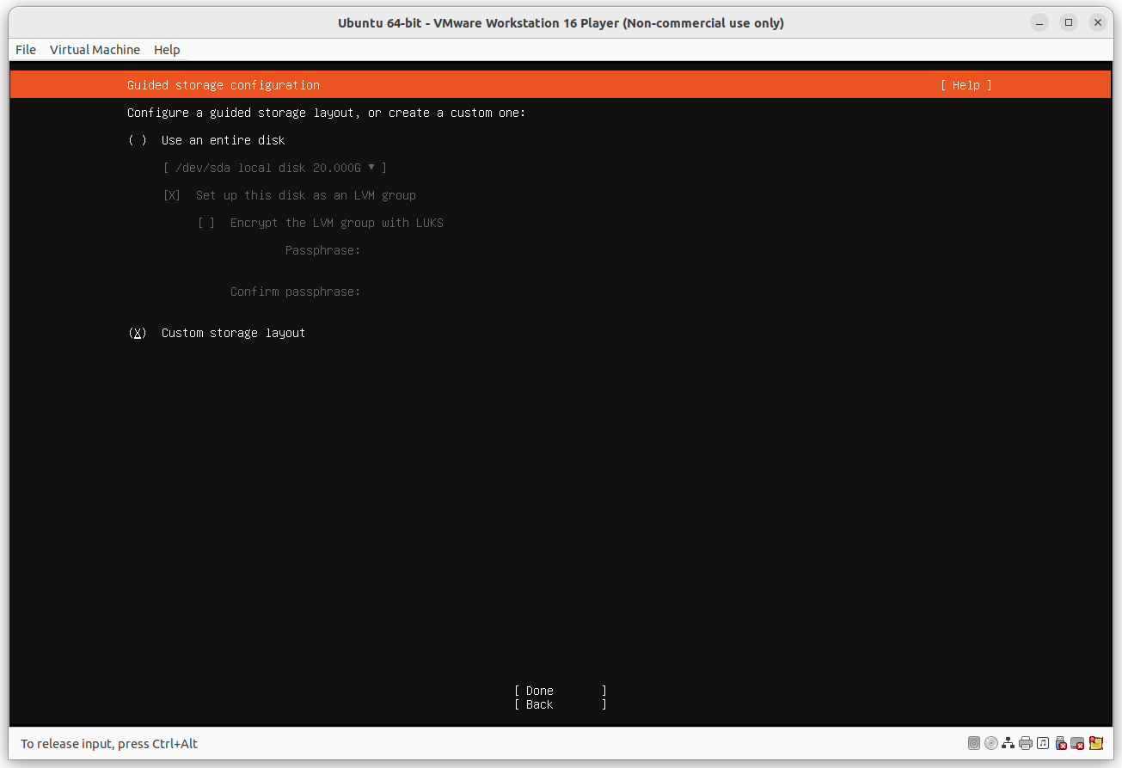Click the hard disk status icon
Screen dimensions: 1122x768
[x=973, y=743]
